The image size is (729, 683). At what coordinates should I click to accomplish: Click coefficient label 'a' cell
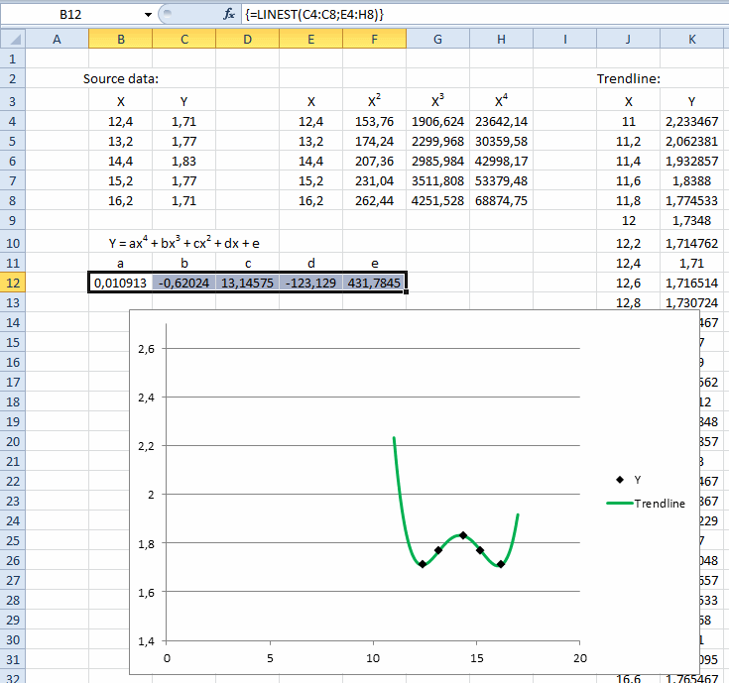click(x=120, y=264)
